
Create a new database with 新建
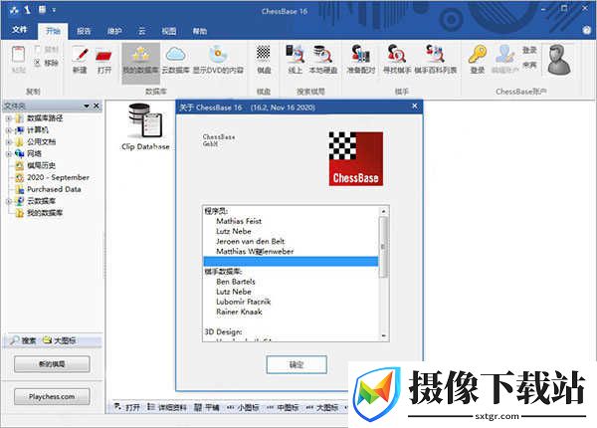click(x=80, y=60)
